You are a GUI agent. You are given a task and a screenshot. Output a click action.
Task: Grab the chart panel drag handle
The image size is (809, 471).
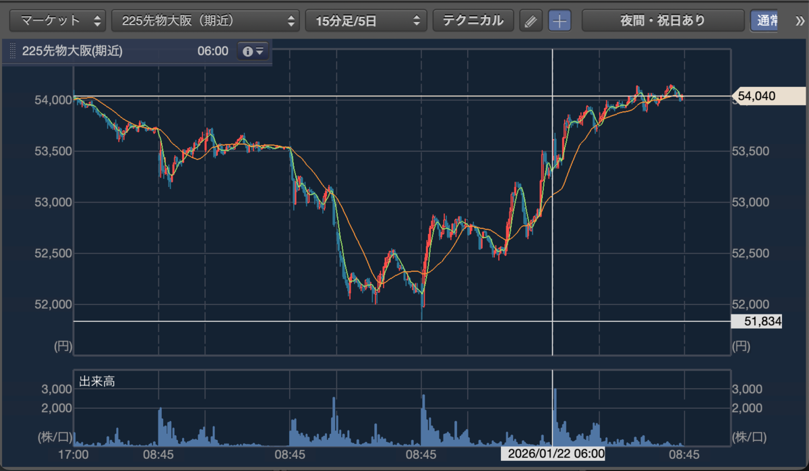(x=11, y=51)
